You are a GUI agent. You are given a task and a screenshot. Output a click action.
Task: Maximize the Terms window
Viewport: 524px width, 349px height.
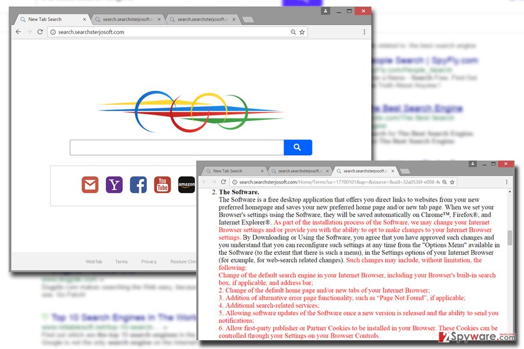tap(493, 163)
